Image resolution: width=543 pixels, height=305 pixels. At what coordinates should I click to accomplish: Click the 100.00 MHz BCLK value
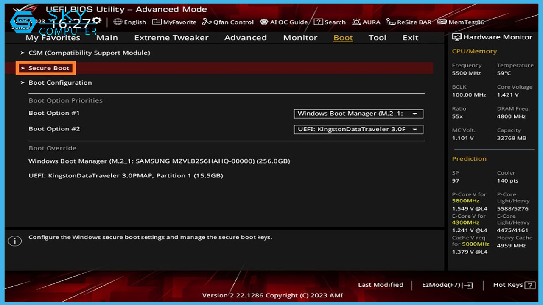click(469, 95)
